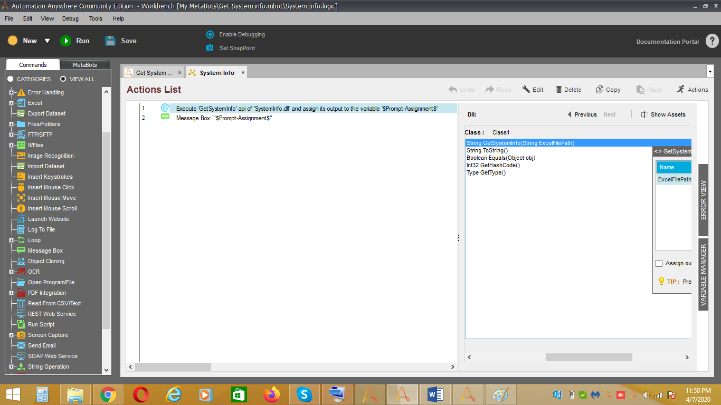This screenshot has height=405, width=721.
Task: Select line 2 Message Box action
Action: pyautogui.click(x=298, y=118)
